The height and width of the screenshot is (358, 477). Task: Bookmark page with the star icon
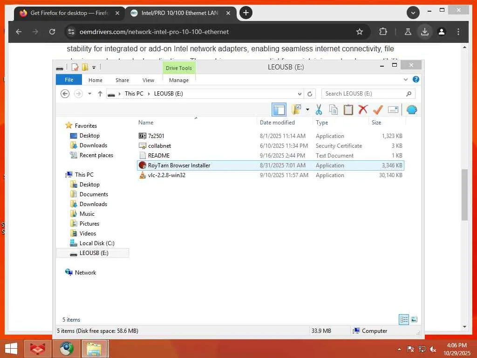coord(360,32)
